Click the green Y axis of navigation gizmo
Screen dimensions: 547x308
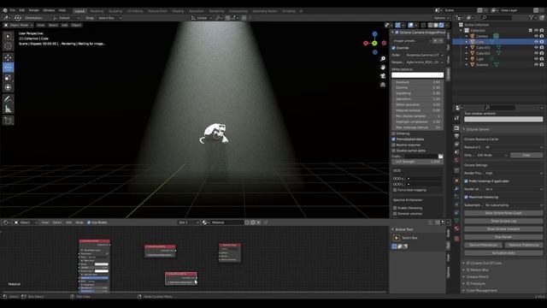[x=374, y=44]
